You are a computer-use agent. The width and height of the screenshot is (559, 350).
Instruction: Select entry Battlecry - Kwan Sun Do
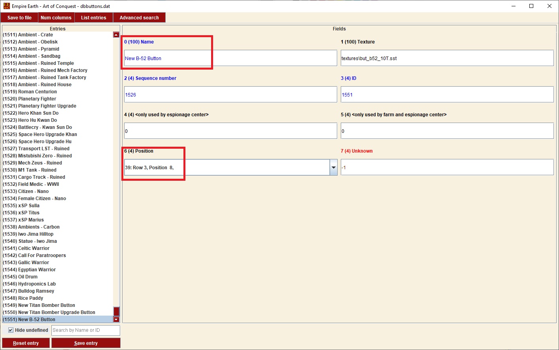[58, 127]
